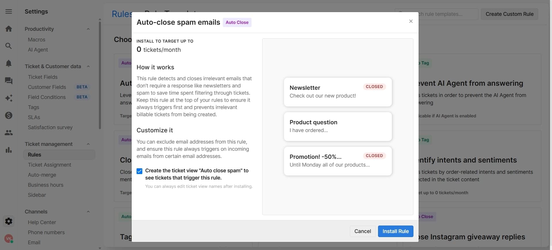Collapse the Productivity section
552x250 pixels.
[88, 29]
